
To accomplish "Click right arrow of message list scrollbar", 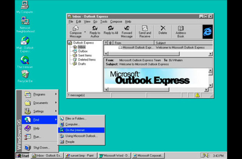I will (210, 54).
